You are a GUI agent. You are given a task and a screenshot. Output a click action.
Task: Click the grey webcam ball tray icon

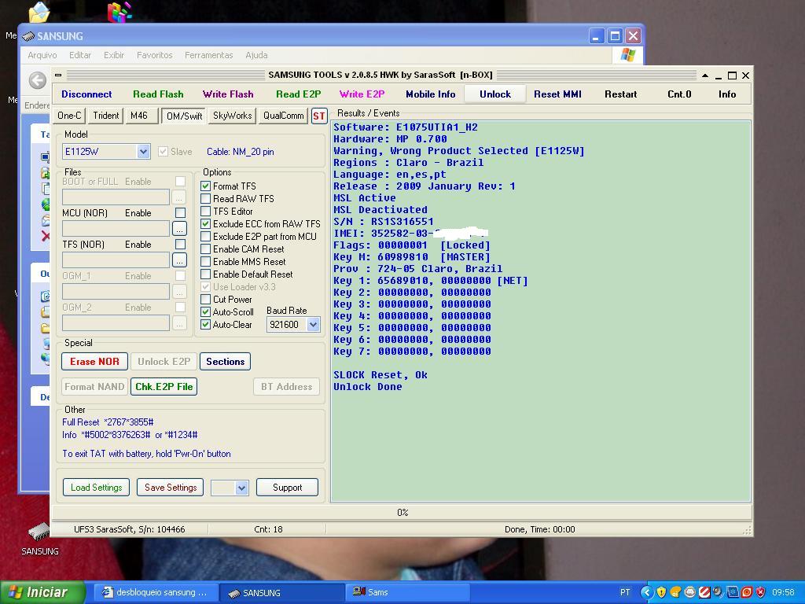point(719,592)
